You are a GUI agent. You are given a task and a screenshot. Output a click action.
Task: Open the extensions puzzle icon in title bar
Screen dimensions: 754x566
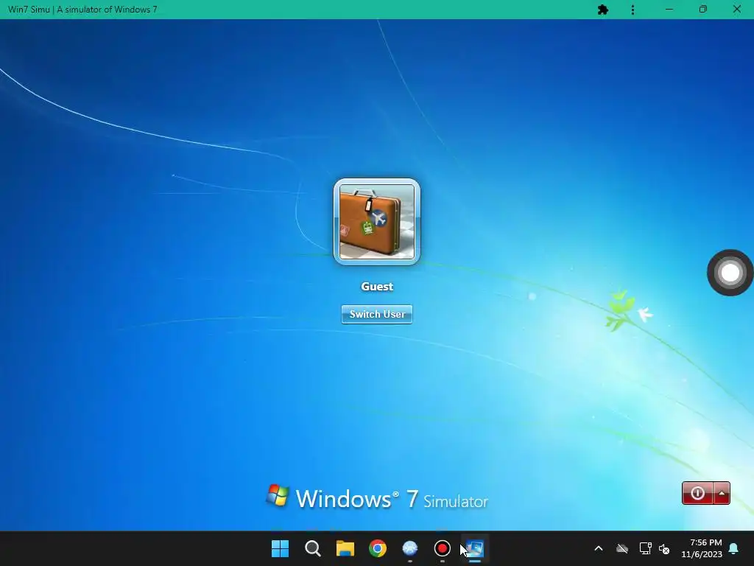(x=602, y=10)
